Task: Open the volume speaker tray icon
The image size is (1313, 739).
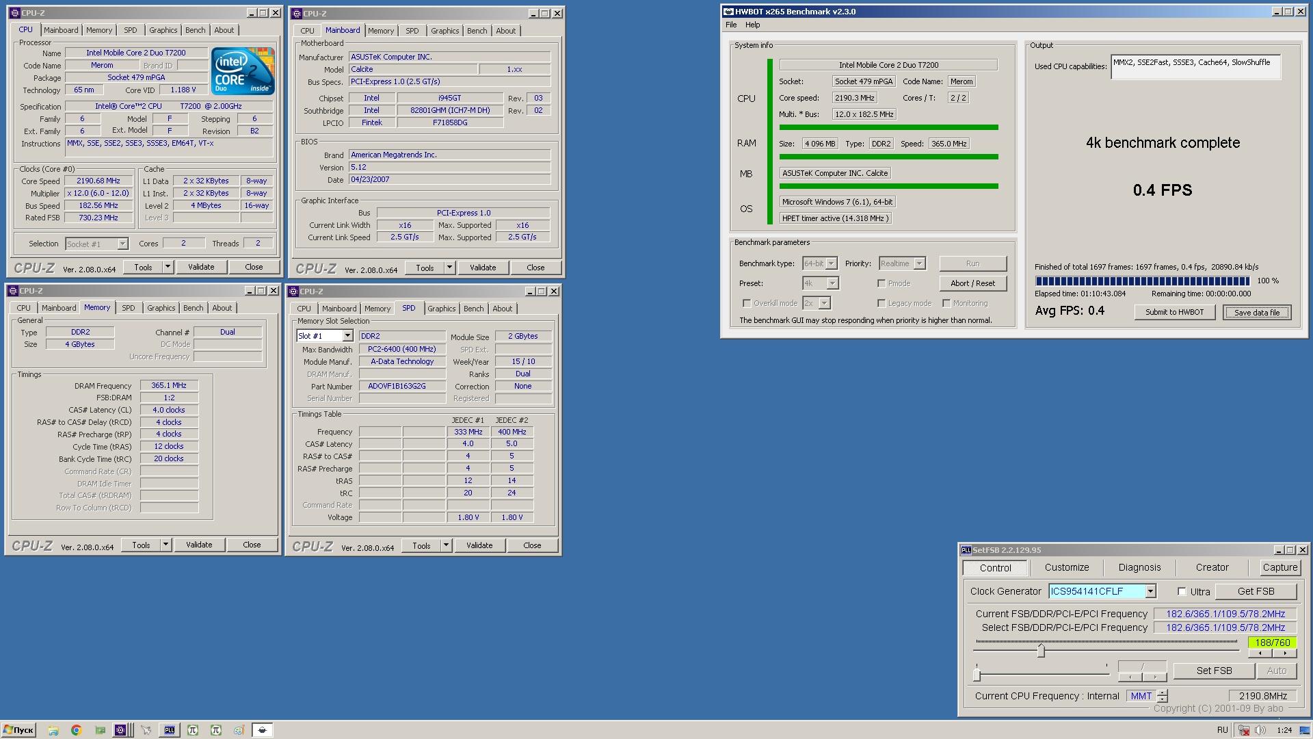Action: pyautogui.click(x=1260, y=730)
